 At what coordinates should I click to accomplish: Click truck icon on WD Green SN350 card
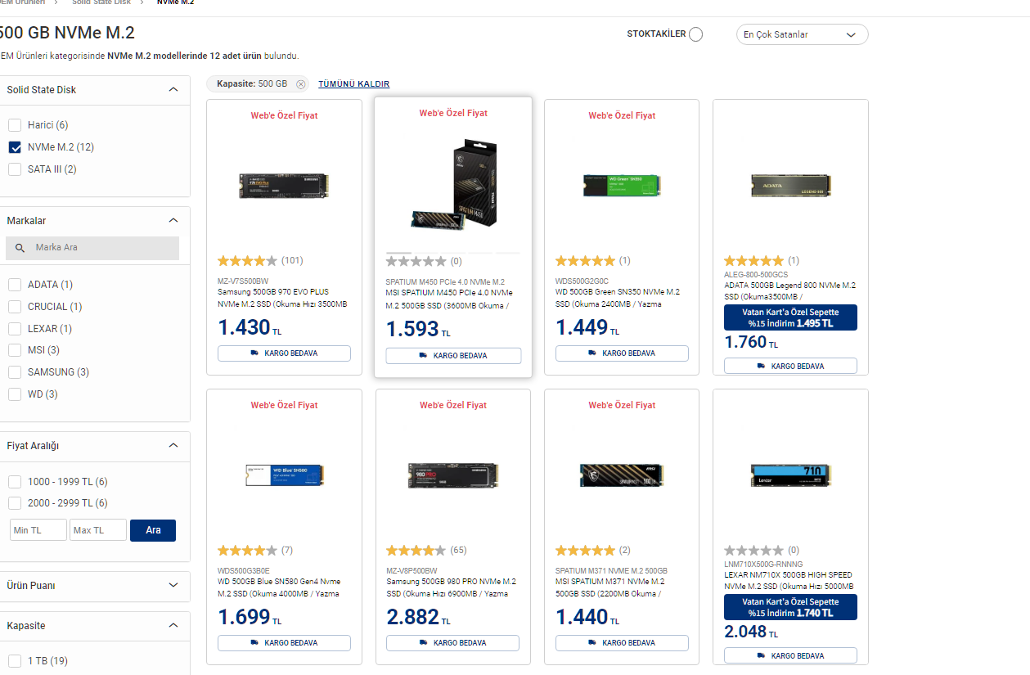[x=592, y=353]
